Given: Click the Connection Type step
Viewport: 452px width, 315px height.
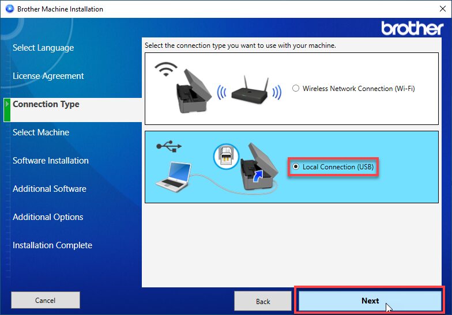Looking at the screenshot, I should pyautogui.click(x=46, y=104).
